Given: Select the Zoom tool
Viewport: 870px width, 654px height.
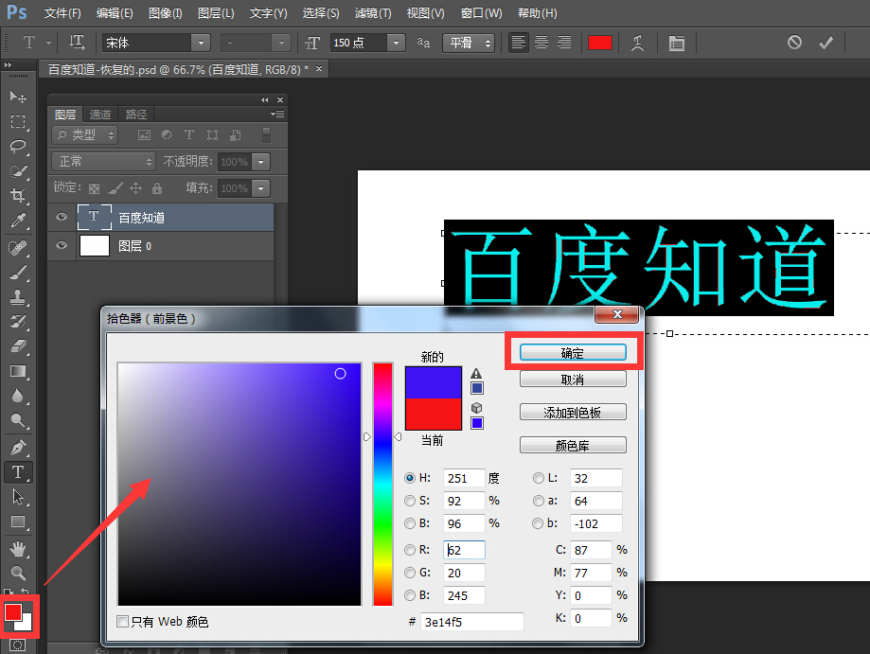Looking at the screenshot, I should click(18, 574).
